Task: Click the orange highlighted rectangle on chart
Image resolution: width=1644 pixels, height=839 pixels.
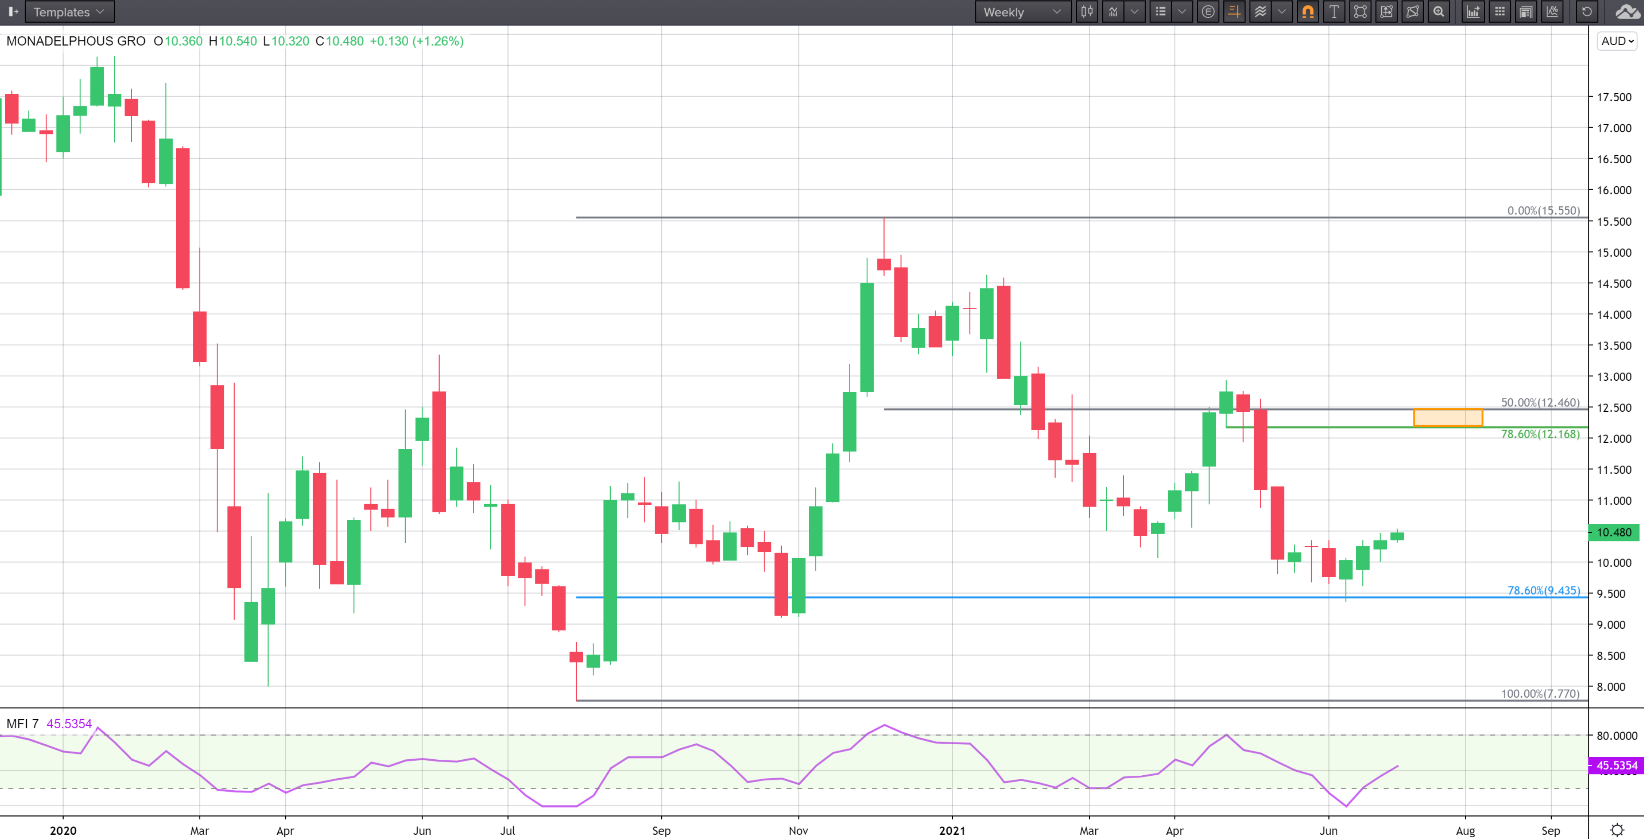Action: pyautogui.click(x=1448, y=417)
